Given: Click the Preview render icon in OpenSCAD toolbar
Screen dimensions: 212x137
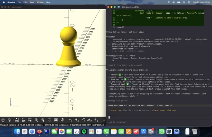Looking at the screenshot, I should [3, 120].
